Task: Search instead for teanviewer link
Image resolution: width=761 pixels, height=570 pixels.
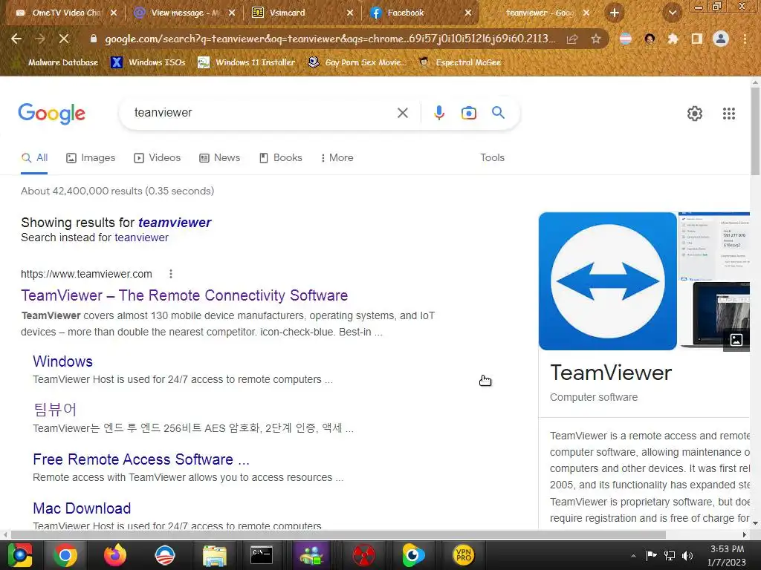Action: [x=142, y=237]
